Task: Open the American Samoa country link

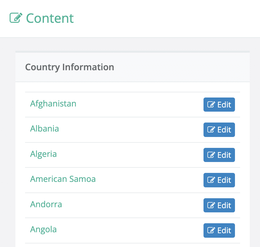Action: (63, 179)
